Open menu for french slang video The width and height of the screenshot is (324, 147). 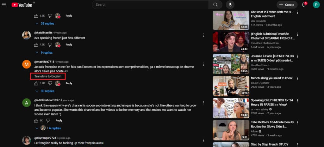click(x=297, y=79)
